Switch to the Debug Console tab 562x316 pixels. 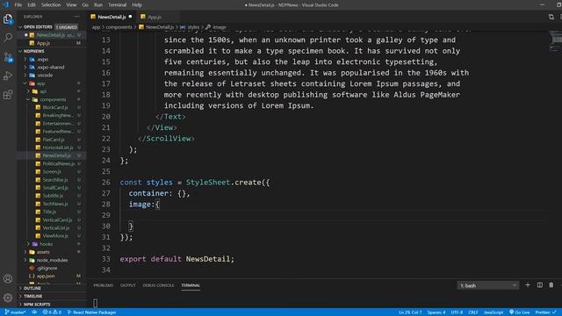(x=158, y=285)
